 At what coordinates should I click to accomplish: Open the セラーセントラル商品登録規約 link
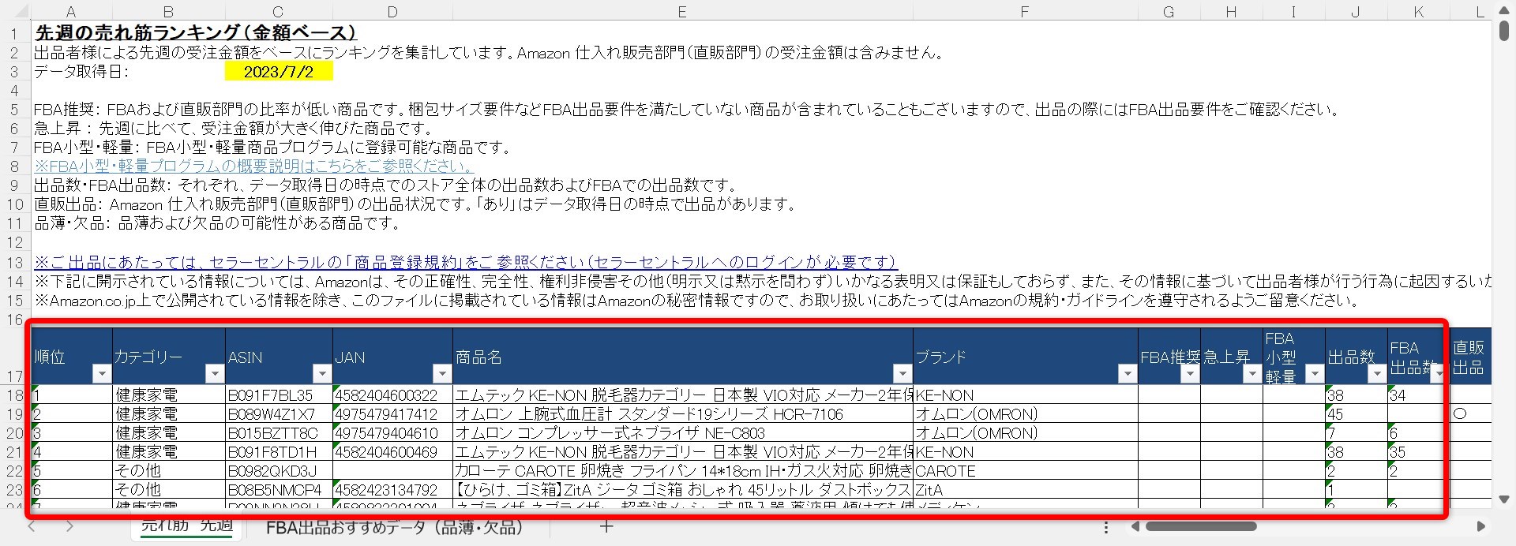click(465, 263)
